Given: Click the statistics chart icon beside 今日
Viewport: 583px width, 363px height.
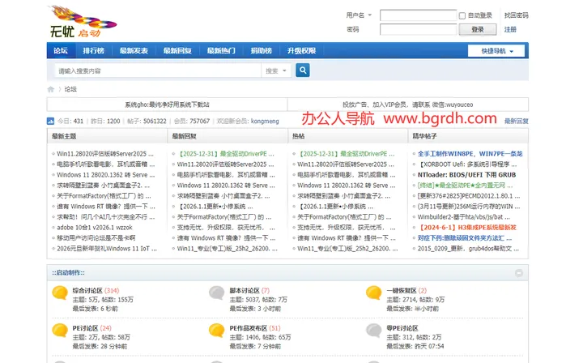Looking at the screenshot, I should pyautogui.click(x=50, y=122).
